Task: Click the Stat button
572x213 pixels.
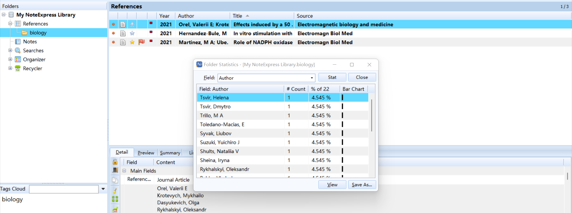Action: 332,77
